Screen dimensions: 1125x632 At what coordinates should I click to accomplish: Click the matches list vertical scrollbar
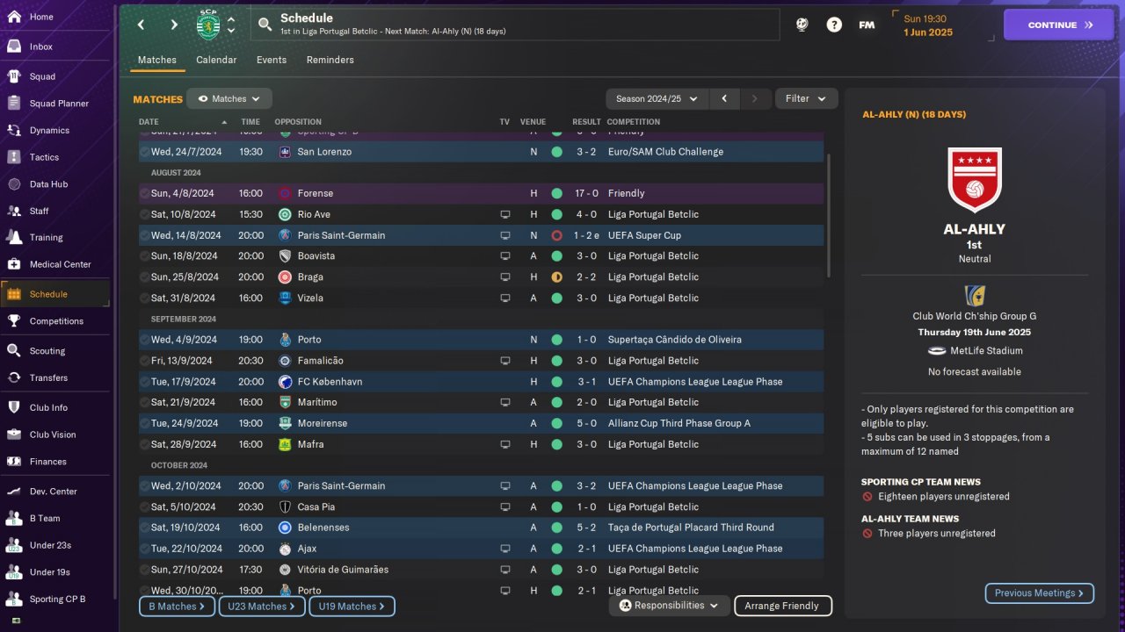tap(829, 216)
